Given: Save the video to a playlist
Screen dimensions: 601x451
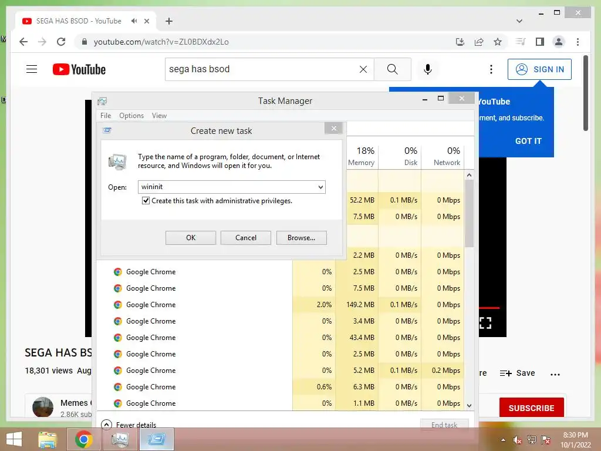Looking at the screenshot, I should (518, 373).
